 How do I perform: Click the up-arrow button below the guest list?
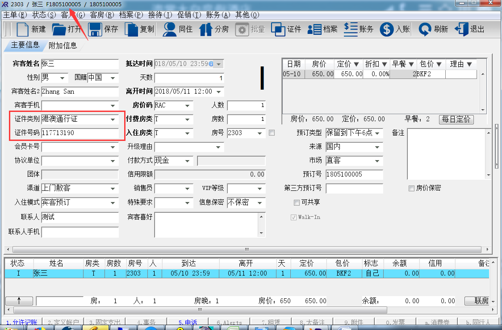[x=19, y=301]
